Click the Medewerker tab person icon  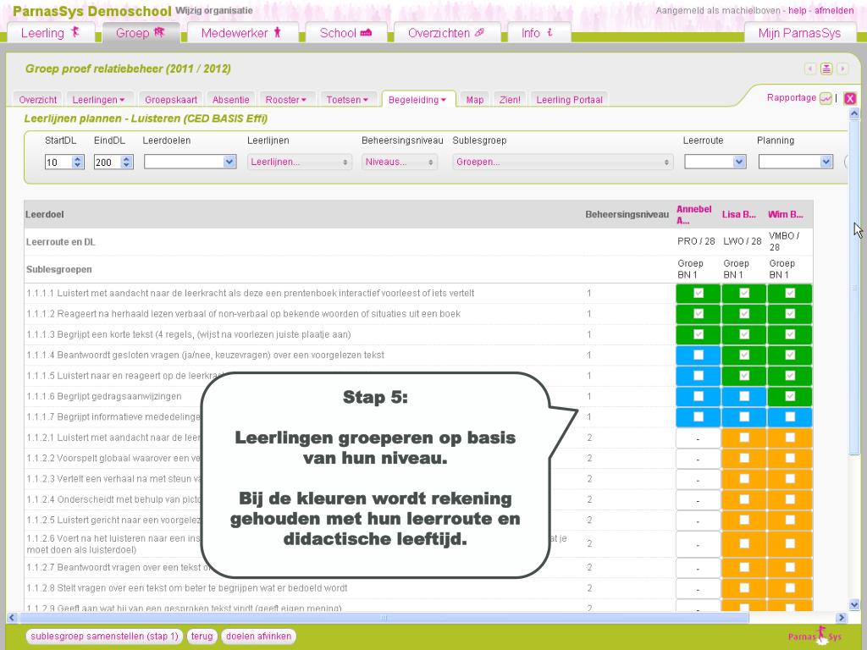(x=277, y=33)
